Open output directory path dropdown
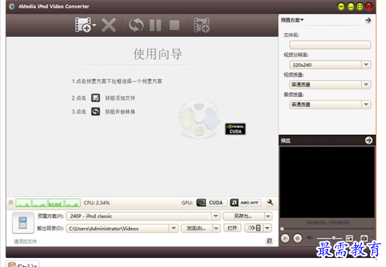386x267 pixels. click(x=173, y=228)
